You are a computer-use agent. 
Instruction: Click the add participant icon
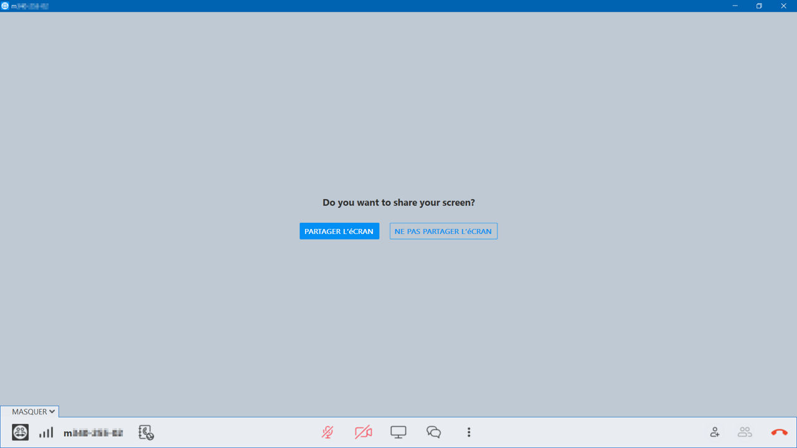pos(715,432)
